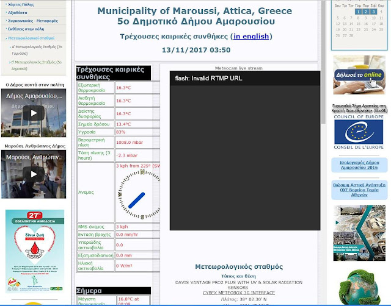This screenshot has height=306, width=391.
Task: Click the Εξατμισοδιαπνοή 0.0 mm value
Action: coord(124,255)
